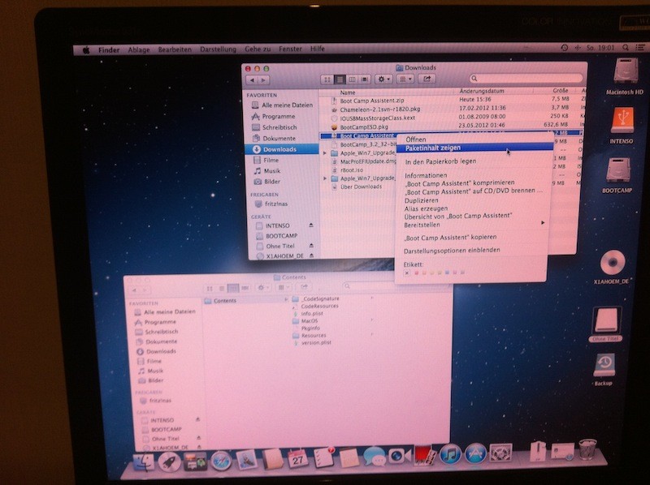Click the Downloads window search field
The width and height of the screenshot is (650, 485).
click(x=526, y=79)
